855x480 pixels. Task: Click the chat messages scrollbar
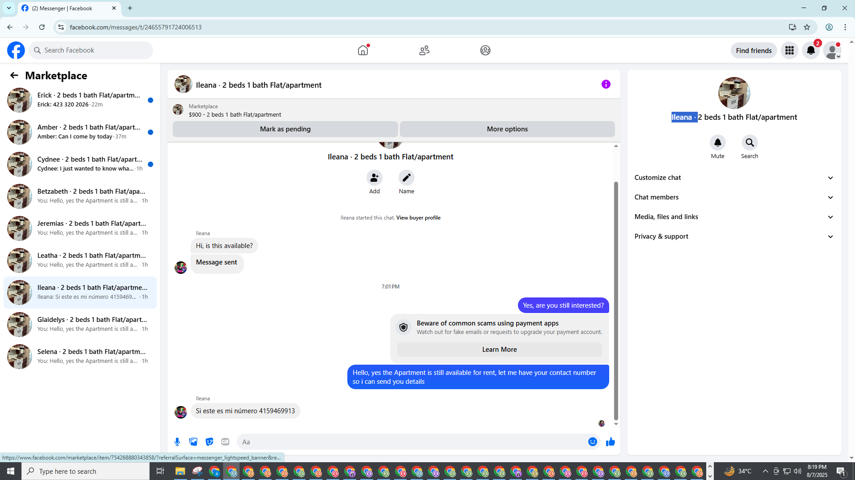616,301
